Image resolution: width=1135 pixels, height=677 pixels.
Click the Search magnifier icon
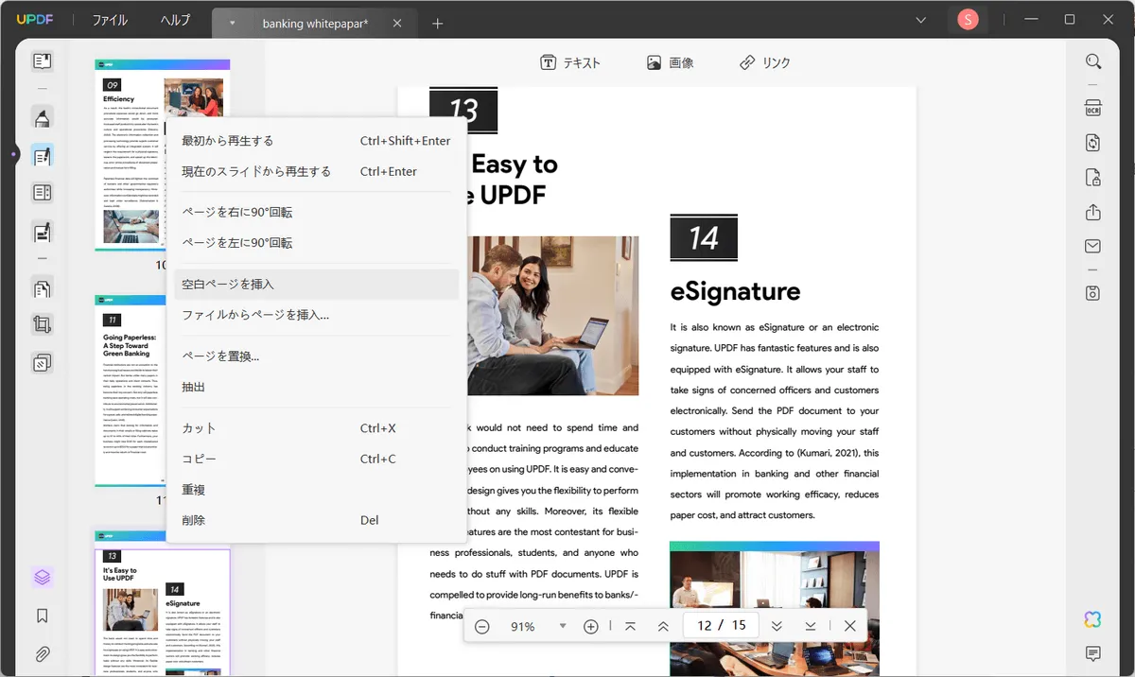1093,61
